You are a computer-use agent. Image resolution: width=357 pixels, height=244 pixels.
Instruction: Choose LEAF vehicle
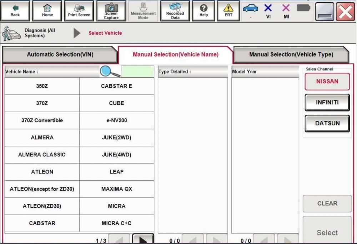pyautogui.click(x=117, y=172)
